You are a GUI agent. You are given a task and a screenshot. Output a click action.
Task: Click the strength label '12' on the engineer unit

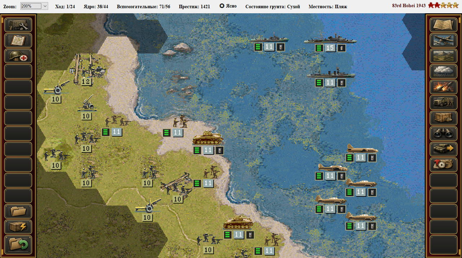tap(86, 82)
